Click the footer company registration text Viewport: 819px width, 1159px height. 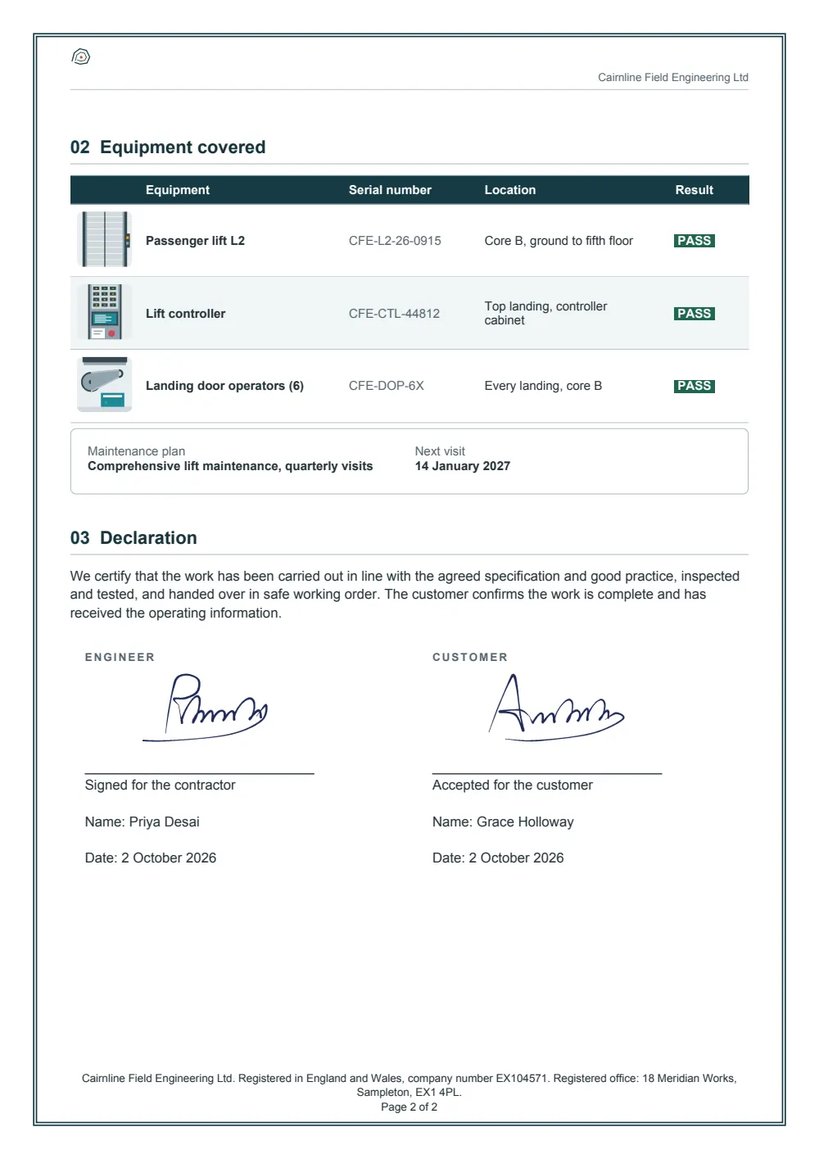click(x=409, y=1085)
